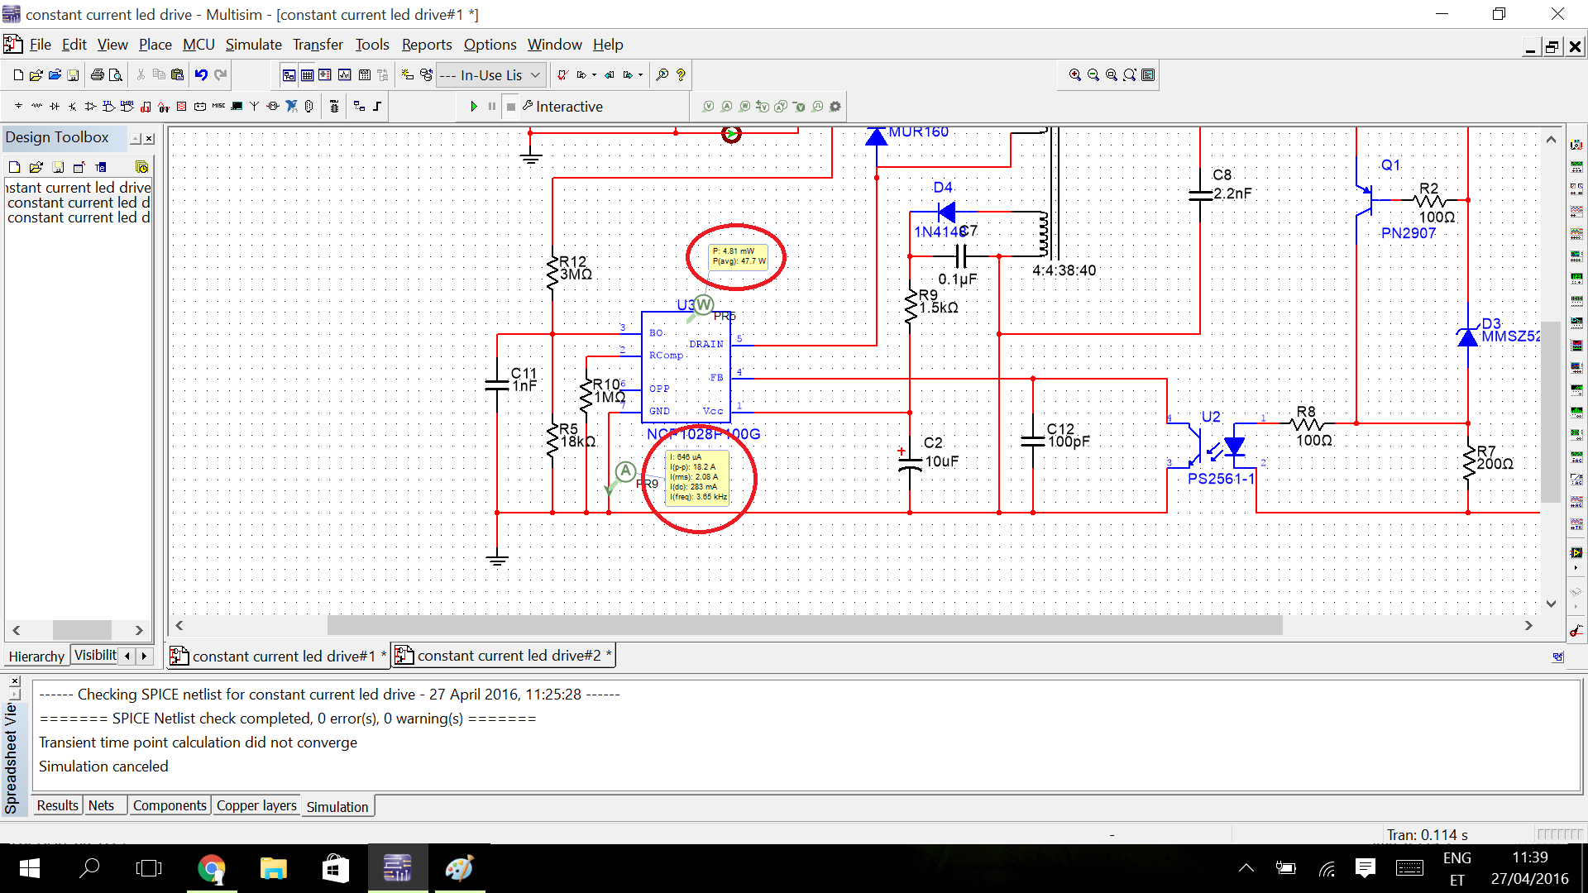Select the NCP1028 U3 IC component
The height and width of the screenshot is (893, 1588).
(x=686, y=366)
